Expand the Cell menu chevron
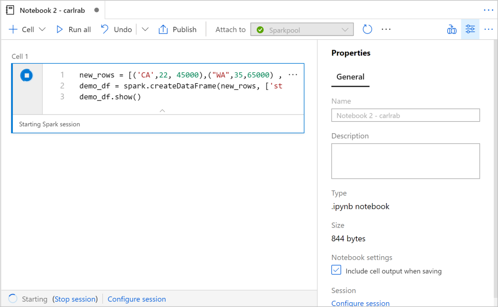 coord(42,29)
